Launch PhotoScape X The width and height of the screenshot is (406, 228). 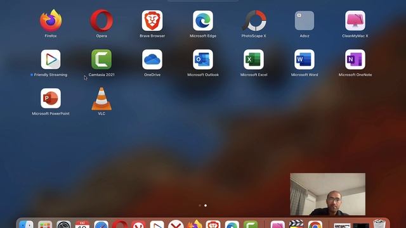254,21
